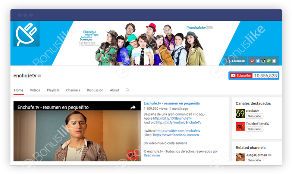This screenshot has width=292, height=174.
Task: Click the subscriber count 10,856,828
Action: [266, 76]
